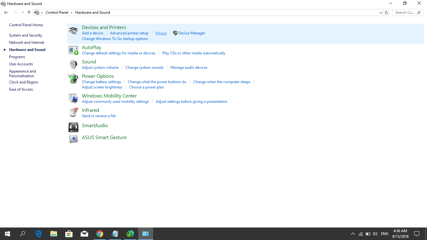This screenshot has width=427, height=240.
Task: Open the Windows Start menu
Action: pyautogui.click(x=8, y=234)
